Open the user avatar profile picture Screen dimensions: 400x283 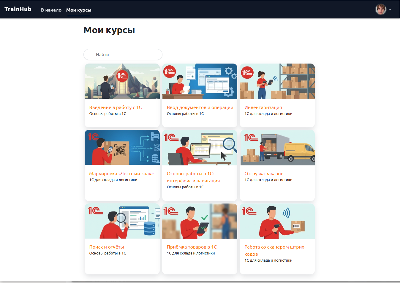click(x=380, y=10)
